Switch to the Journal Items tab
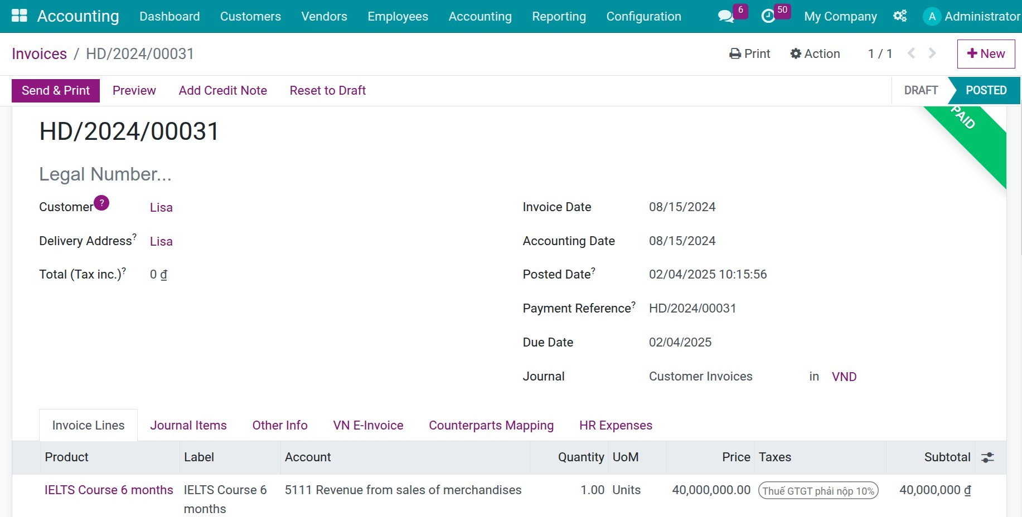Screen dimensions: 1022x517 188,425
